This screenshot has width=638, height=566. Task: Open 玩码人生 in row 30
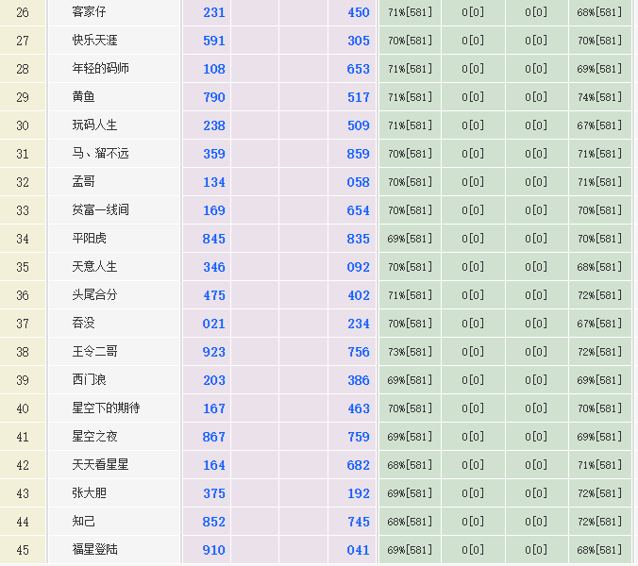coord(95,125)
